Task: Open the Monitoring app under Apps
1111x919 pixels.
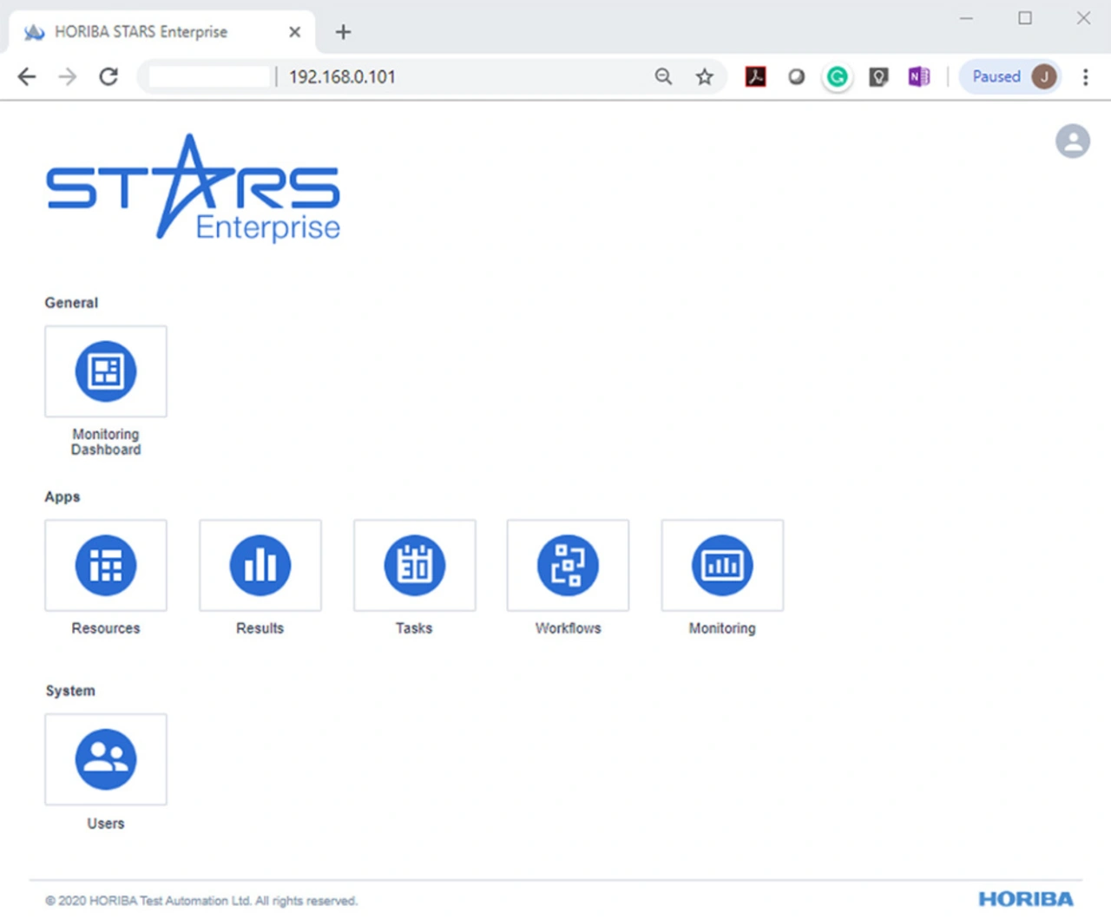Action: (722, 566)
